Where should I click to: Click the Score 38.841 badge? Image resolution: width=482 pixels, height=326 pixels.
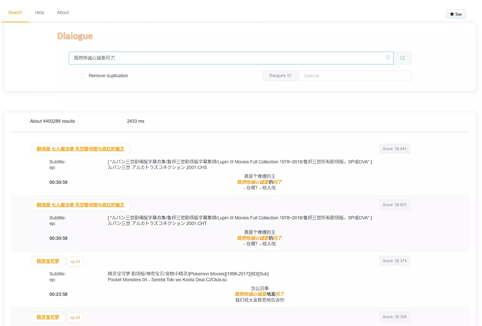tap(394, 149)
